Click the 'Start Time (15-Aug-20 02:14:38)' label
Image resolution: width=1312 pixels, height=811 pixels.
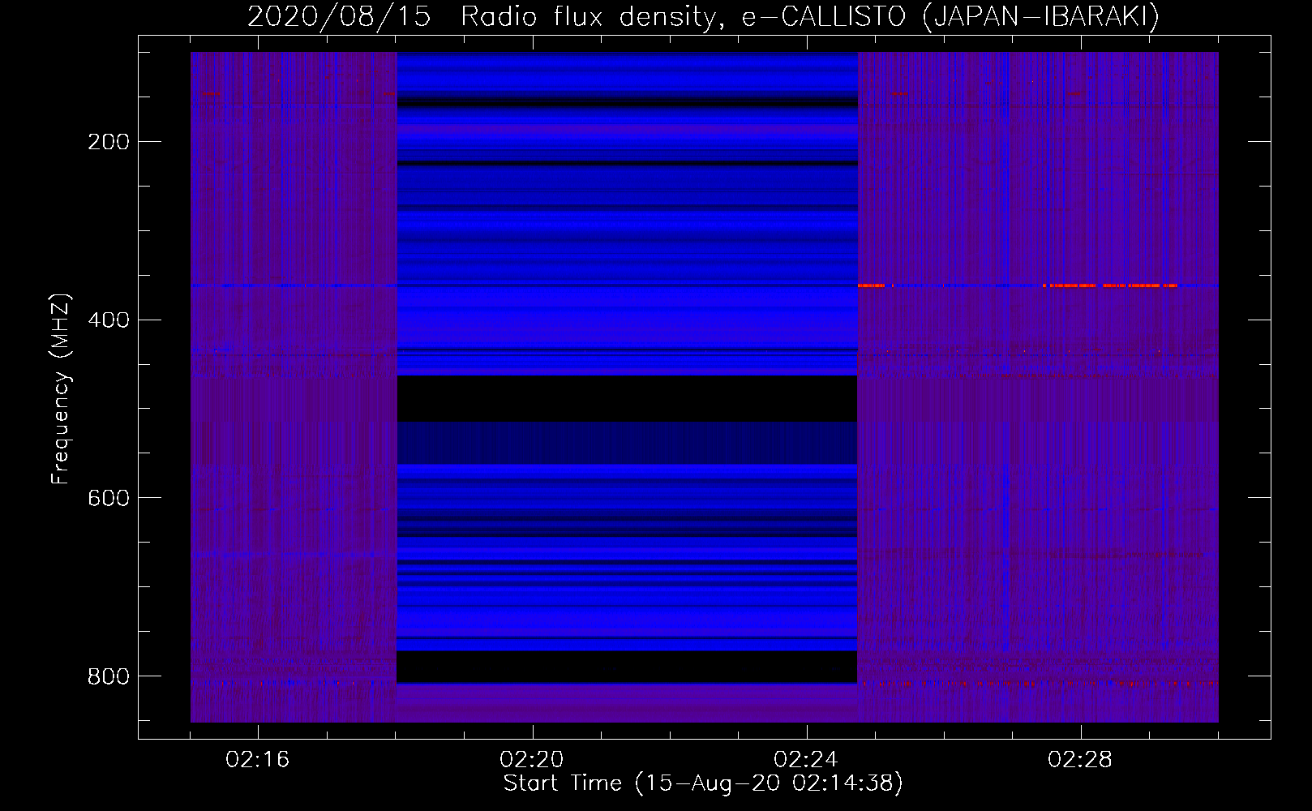[703, 783]
